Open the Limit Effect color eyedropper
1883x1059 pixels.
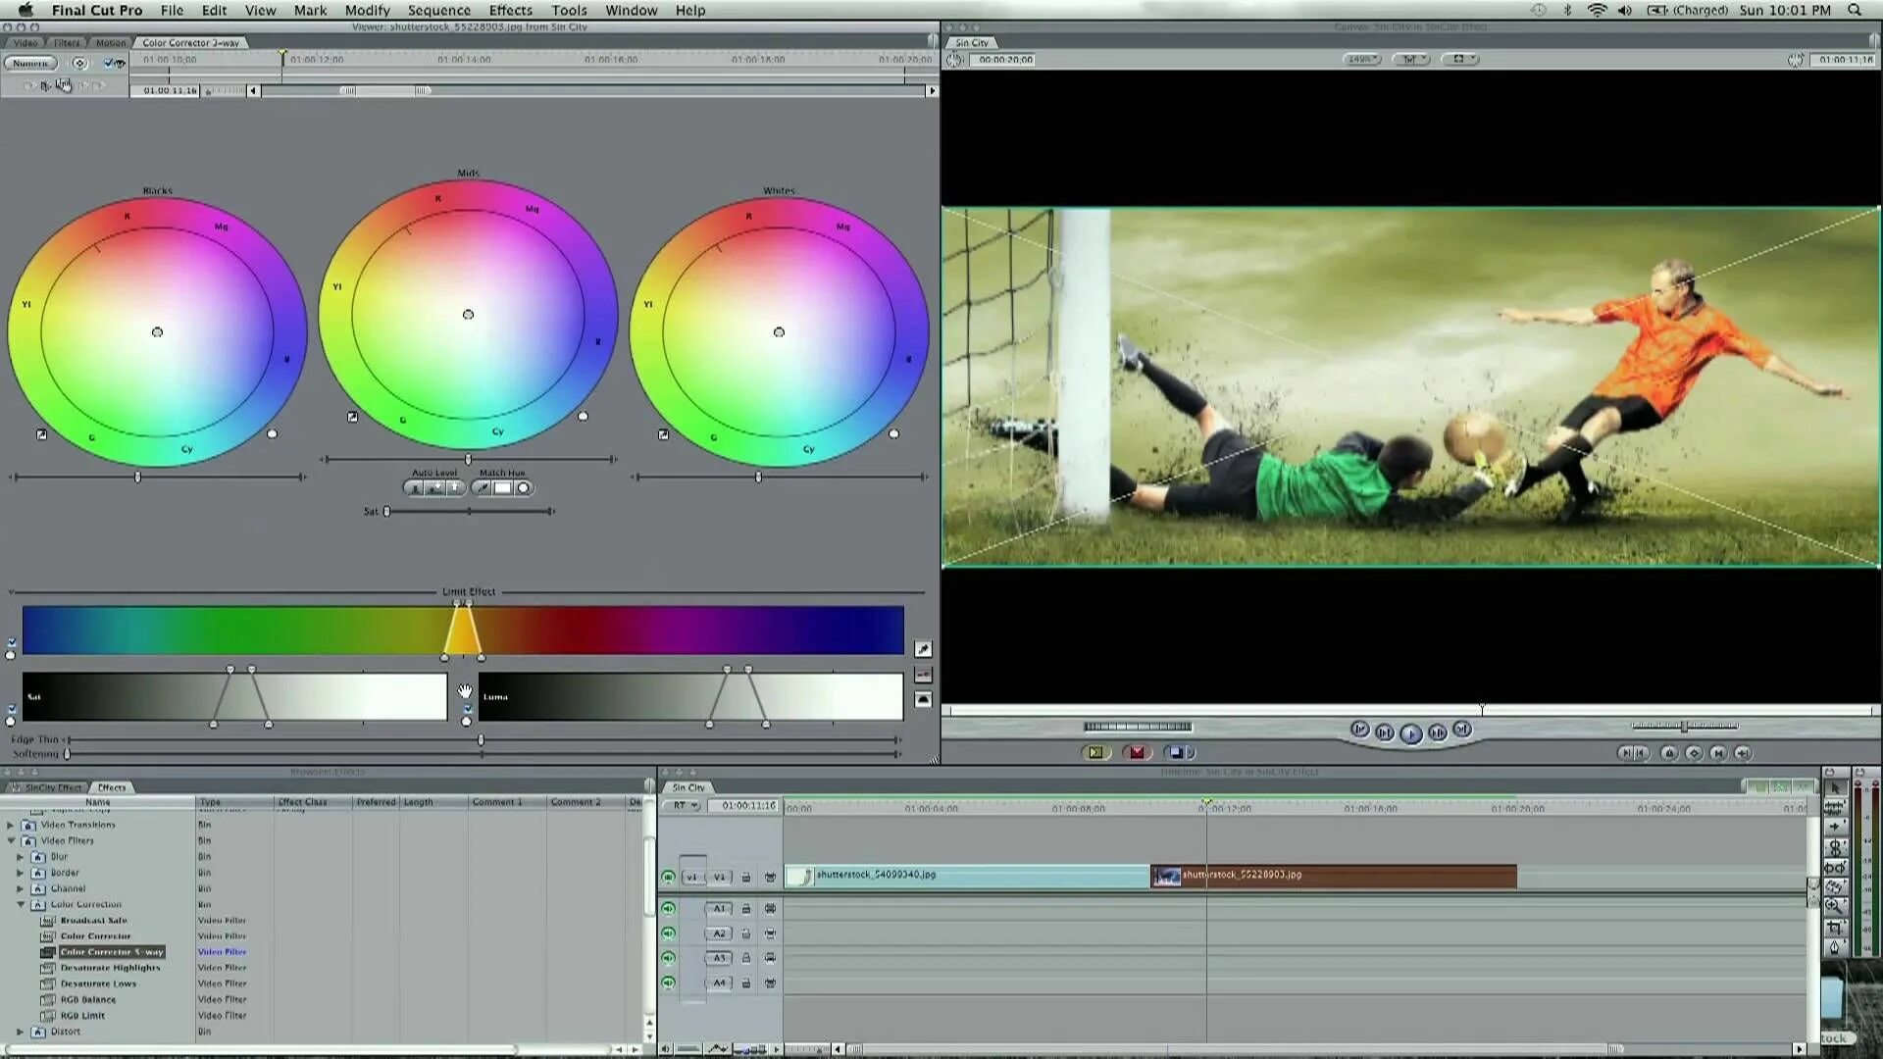click(922, 648)
